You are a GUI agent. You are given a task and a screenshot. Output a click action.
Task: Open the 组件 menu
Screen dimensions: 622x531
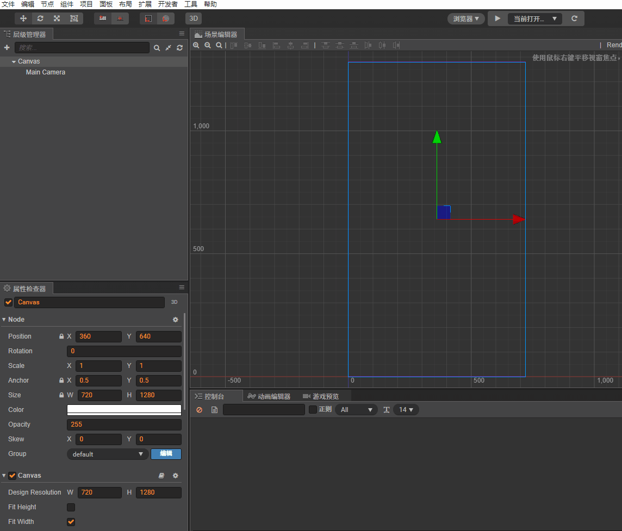pyautogui.click(x=67, y=4)
